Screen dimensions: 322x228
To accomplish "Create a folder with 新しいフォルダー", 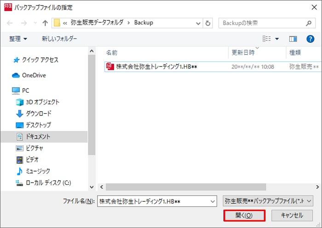I will point(59,39).
